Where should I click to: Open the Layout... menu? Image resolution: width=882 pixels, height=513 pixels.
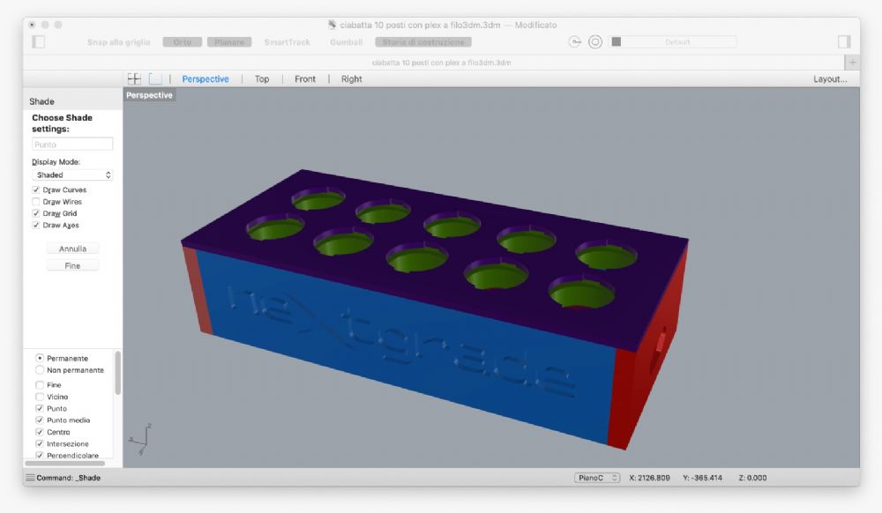(x=830, y=79)
